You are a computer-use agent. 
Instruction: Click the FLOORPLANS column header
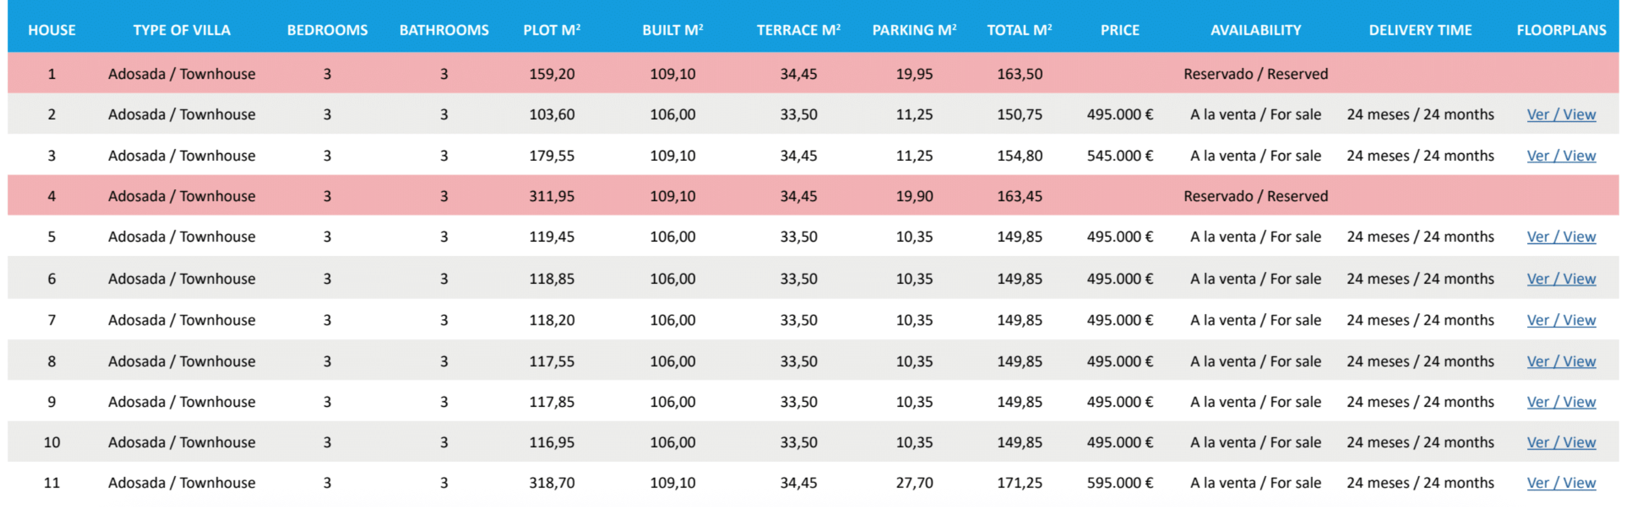click(x=1561, y=30)
